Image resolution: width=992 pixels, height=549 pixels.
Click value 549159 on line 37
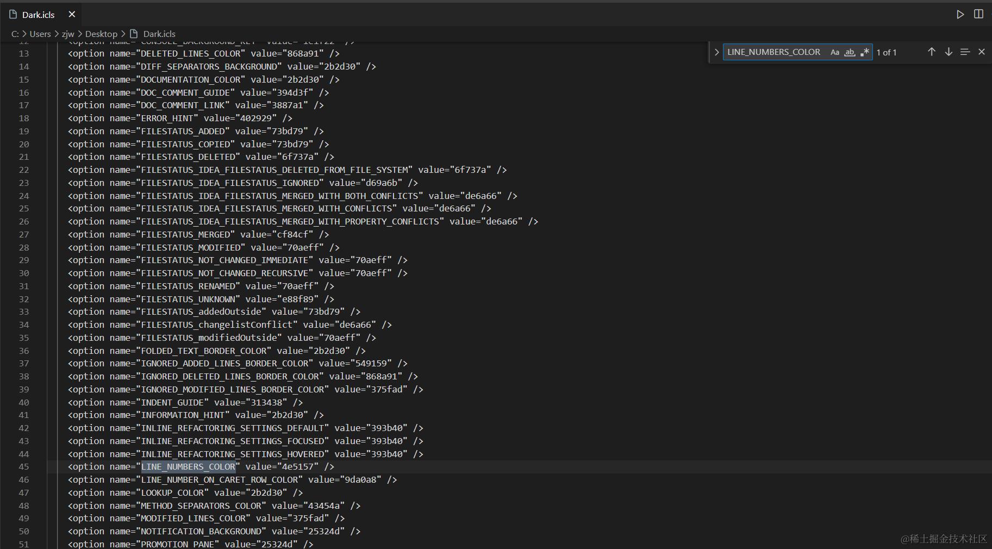tap(371, 363)
